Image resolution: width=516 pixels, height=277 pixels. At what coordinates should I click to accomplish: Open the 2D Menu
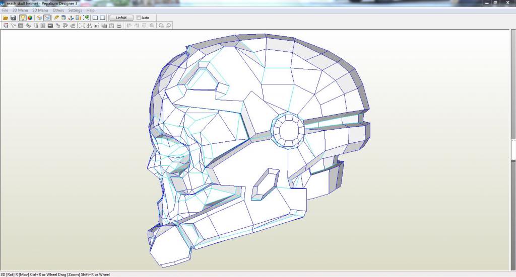[40, 10]
